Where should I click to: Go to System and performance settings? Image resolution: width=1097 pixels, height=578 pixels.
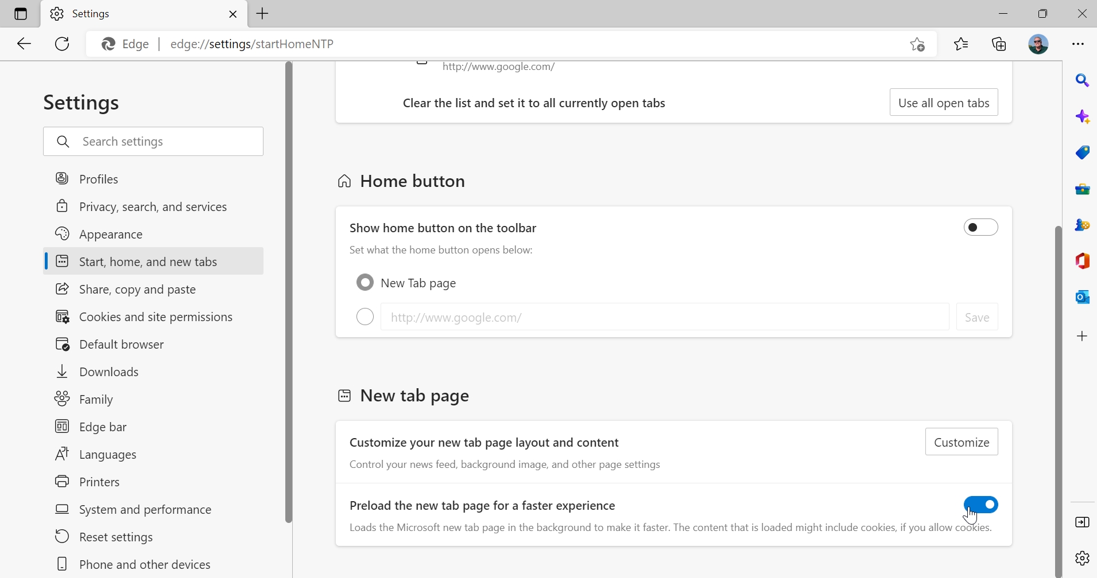[x=145, y=509]
